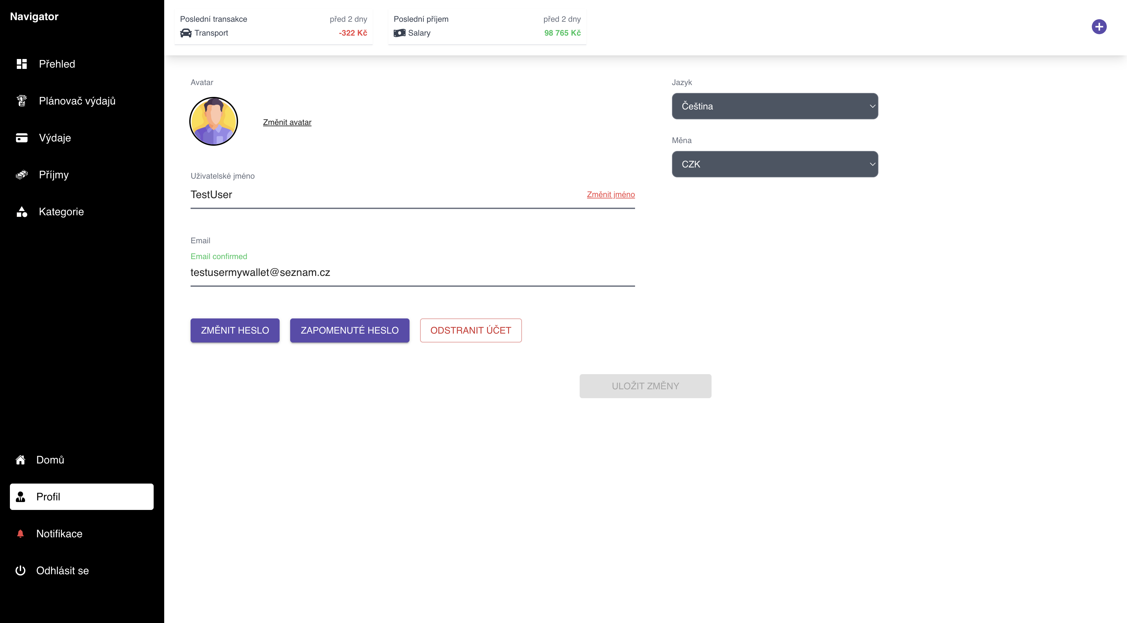Open the Jazyk language dropdown
The height and width of the screenshot is (623, 1127).
coord(775,106)
